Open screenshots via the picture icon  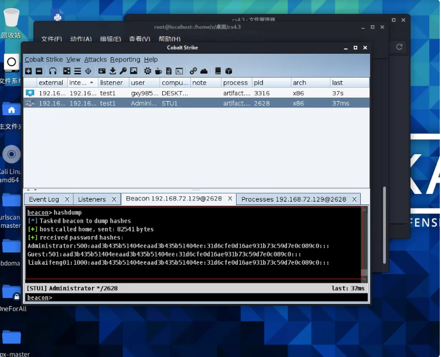coord(134,71)
